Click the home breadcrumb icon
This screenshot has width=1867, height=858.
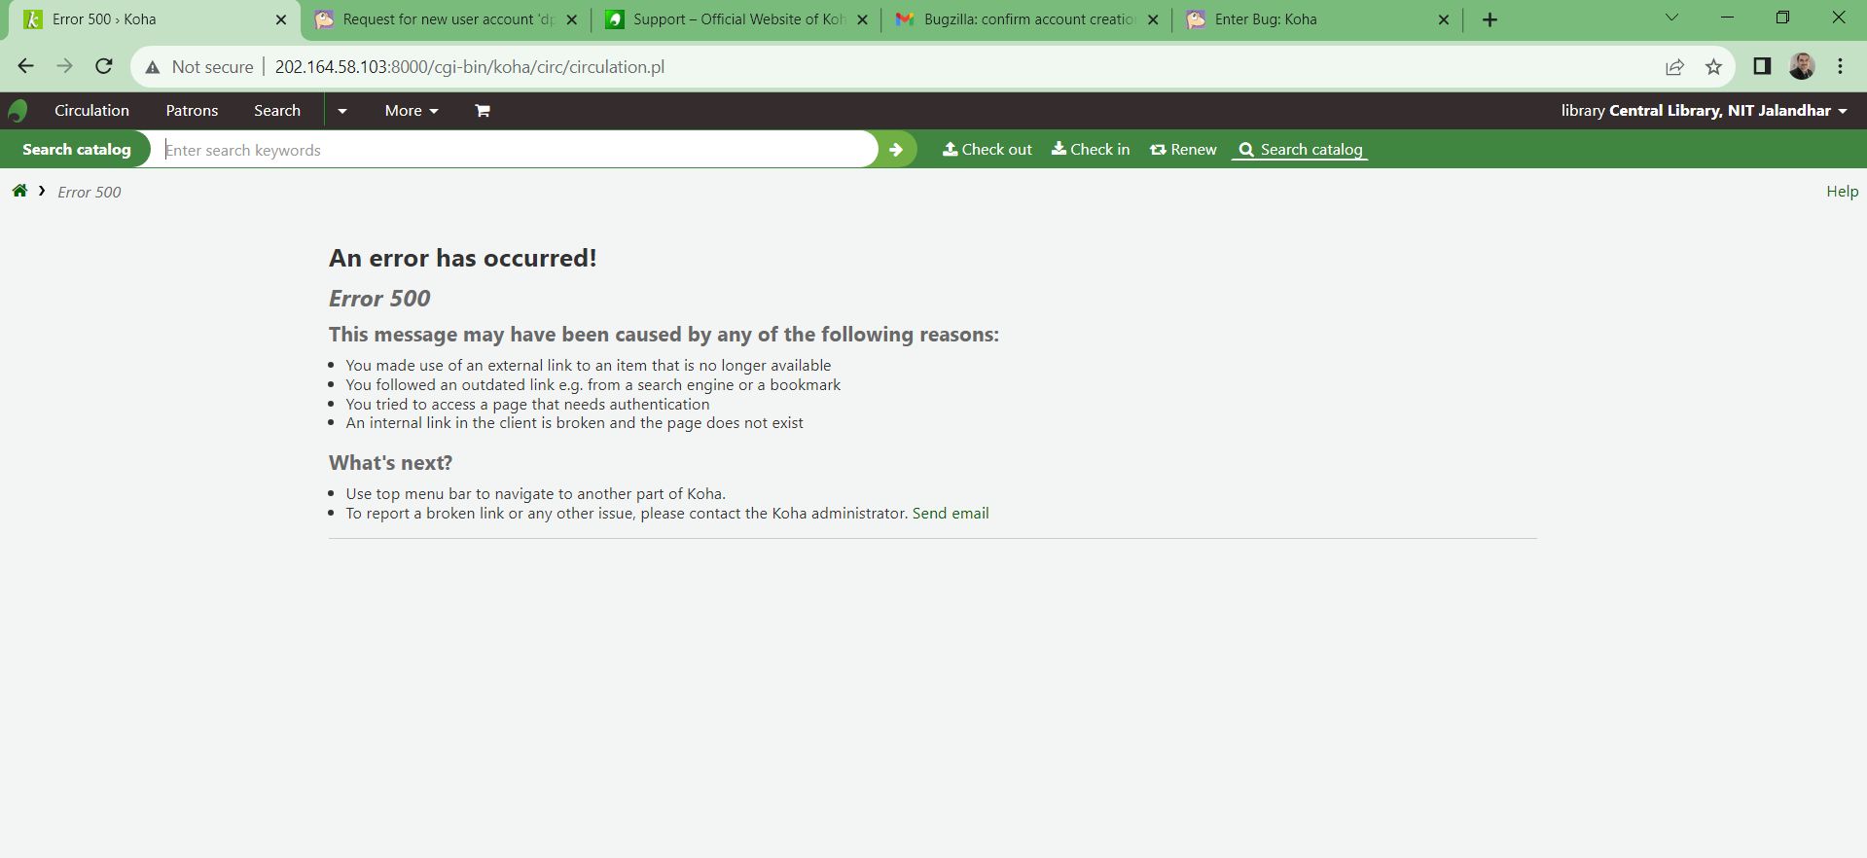(x=19, y=191)
